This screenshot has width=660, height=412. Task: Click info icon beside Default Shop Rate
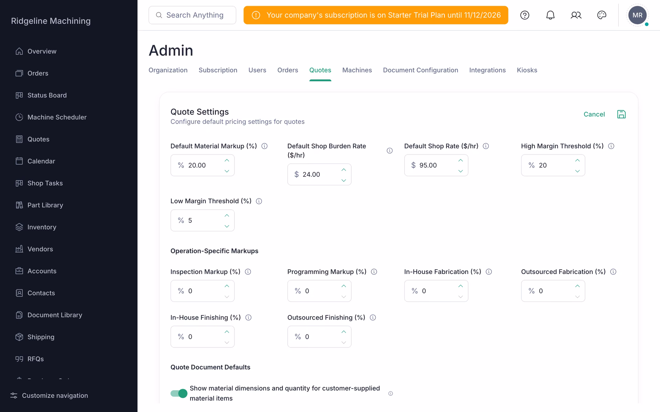pyautogui.click(x=486, y=146)
